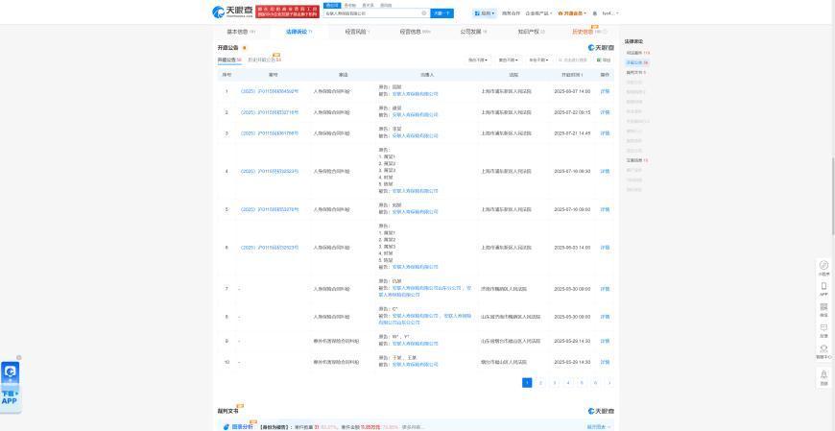The image size is (835, 431).
Task: Select the 历史开庭公告 sub-tab
Action: 264,60
